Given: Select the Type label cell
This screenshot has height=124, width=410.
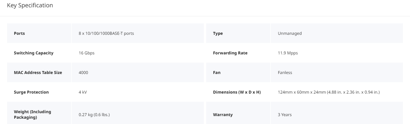Looking at the screenshot, I should tap(238, 33).
